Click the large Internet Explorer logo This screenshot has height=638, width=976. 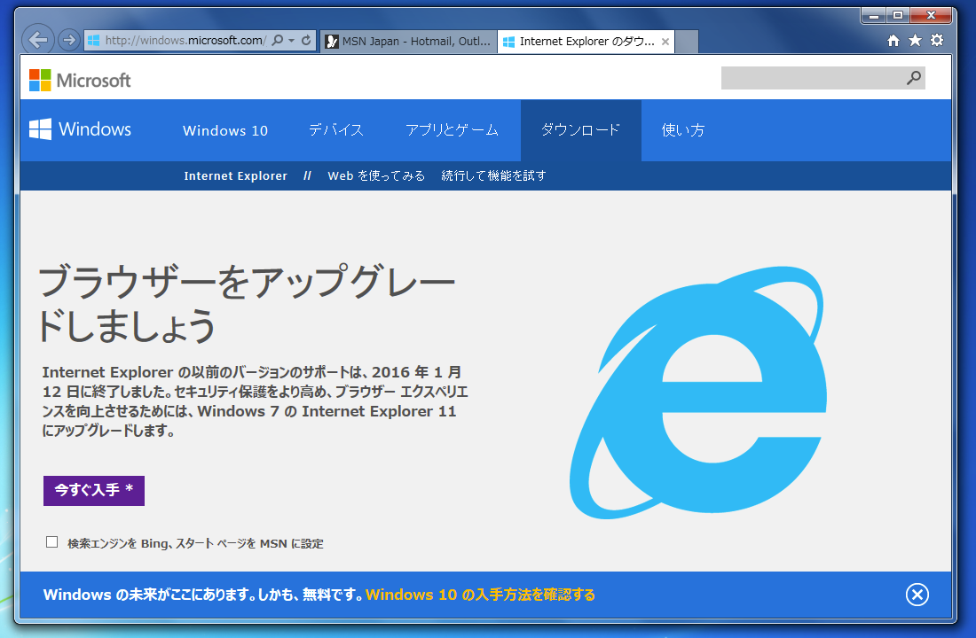click(x=698, y=393)
